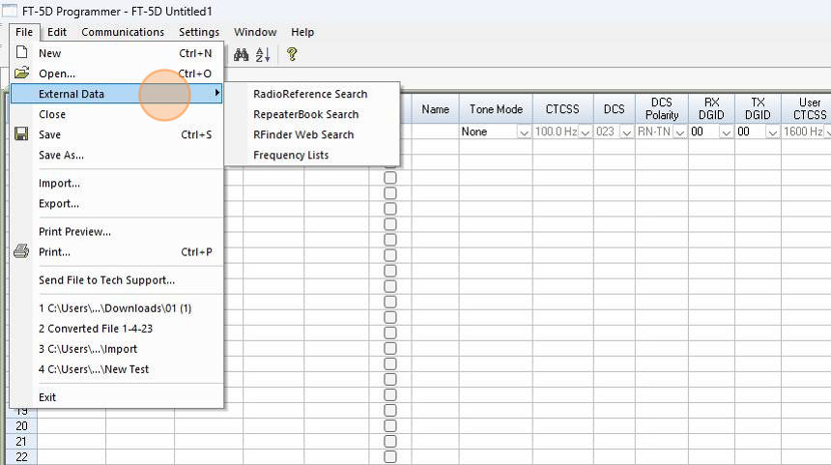Choose Frequency Lists from submenu

[x=311, y=155]
